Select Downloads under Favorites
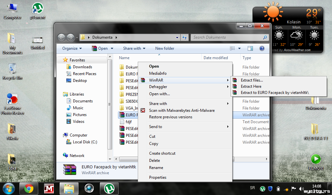Viewport: 332px width, 195px height. click(x=82, y=67)
